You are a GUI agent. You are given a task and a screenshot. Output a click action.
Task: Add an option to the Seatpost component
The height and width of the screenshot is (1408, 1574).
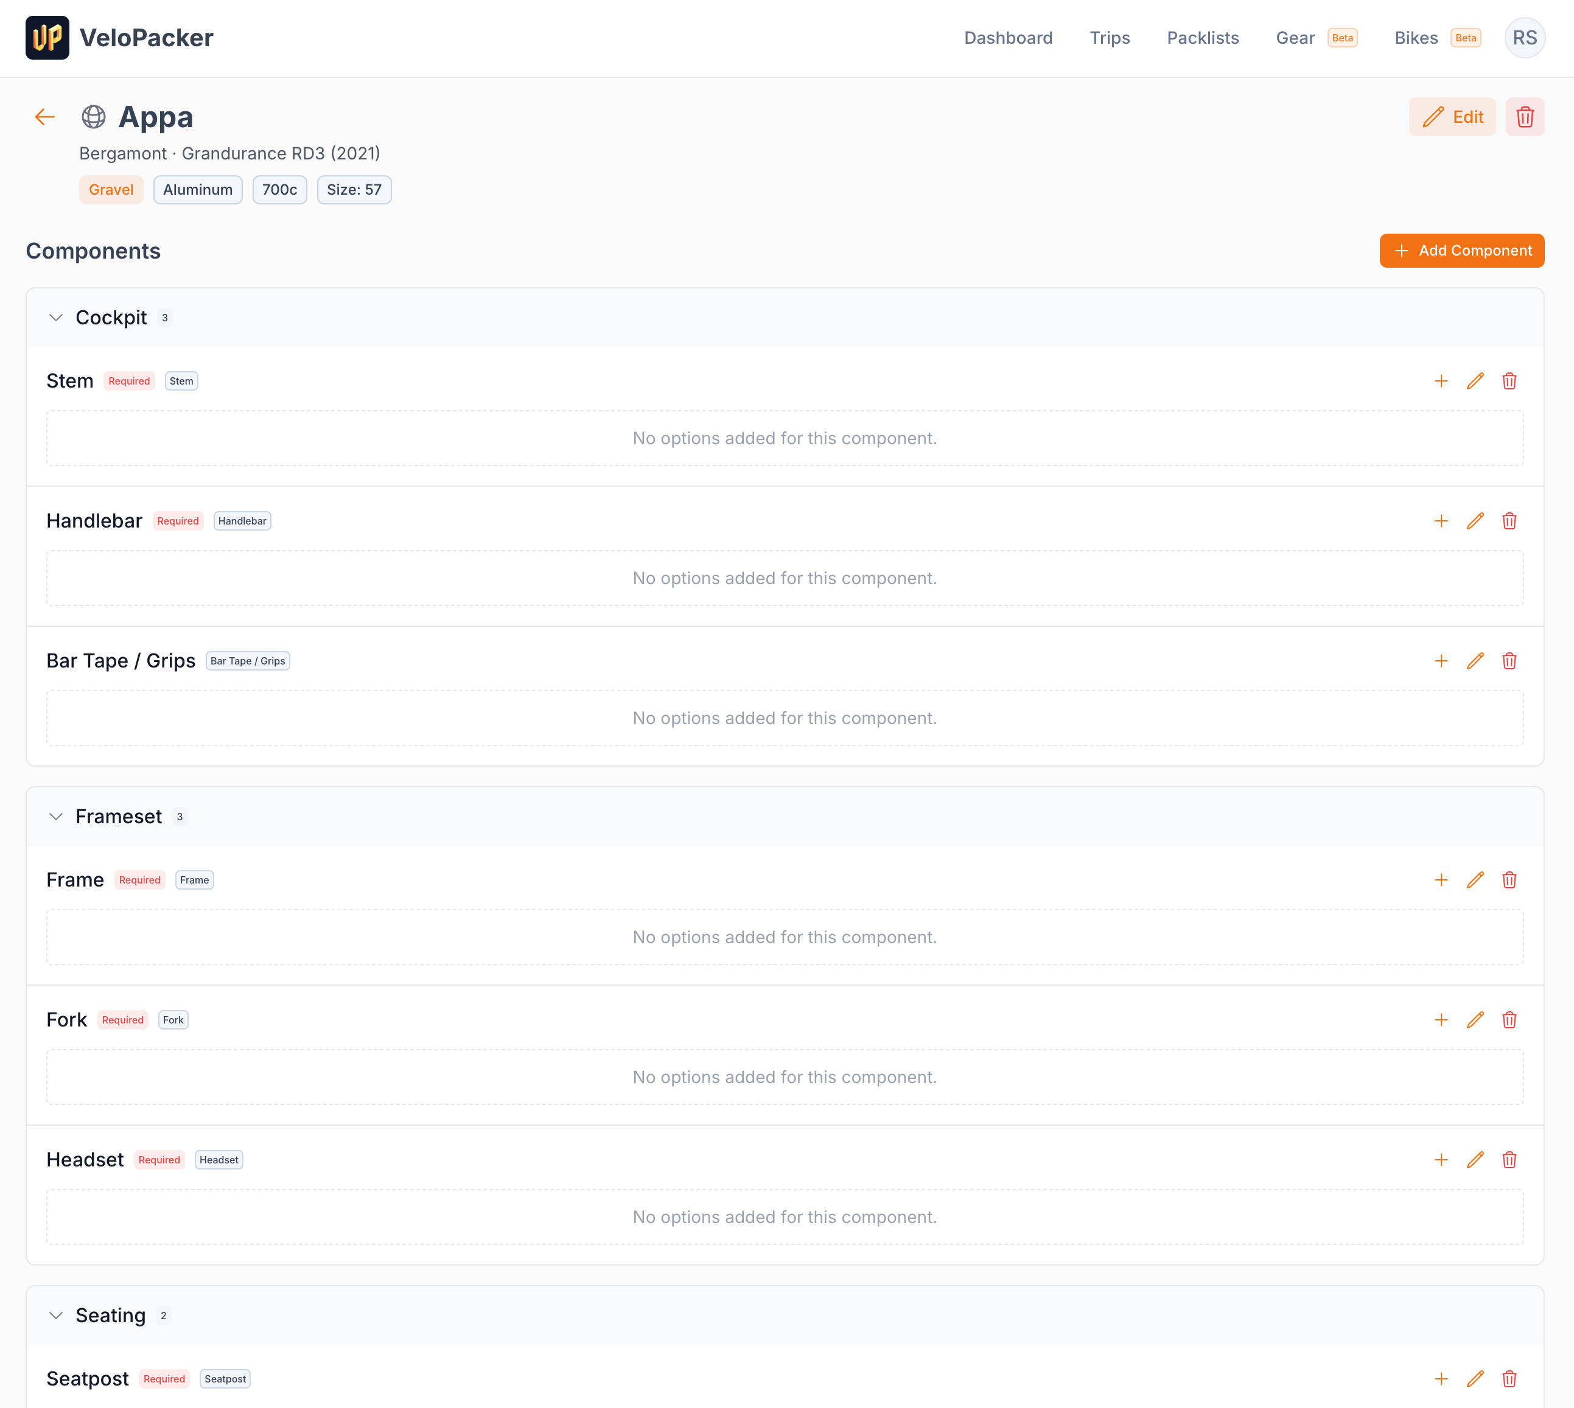[x=1441, y=1379]
